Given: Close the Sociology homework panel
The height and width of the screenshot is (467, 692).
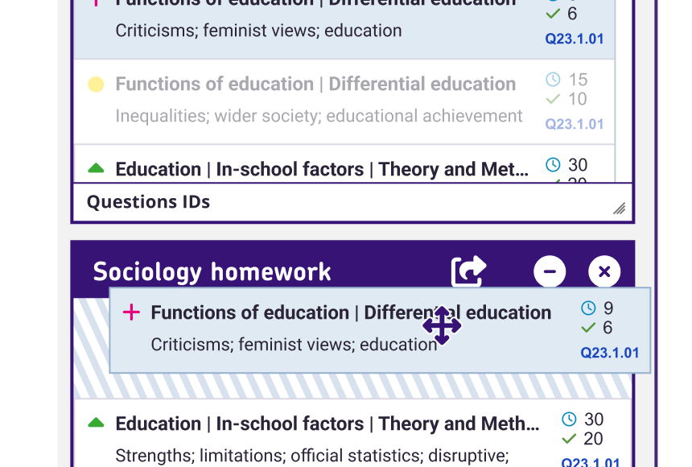Looking at the screenshot, I should pos(604,272).
